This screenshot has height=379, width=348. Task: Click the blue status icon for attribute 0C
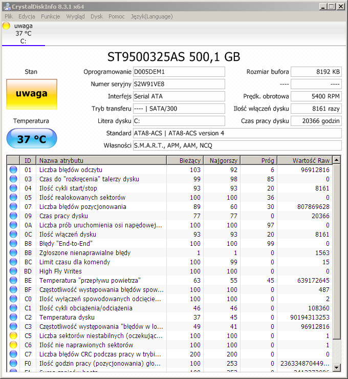[13, 234]
